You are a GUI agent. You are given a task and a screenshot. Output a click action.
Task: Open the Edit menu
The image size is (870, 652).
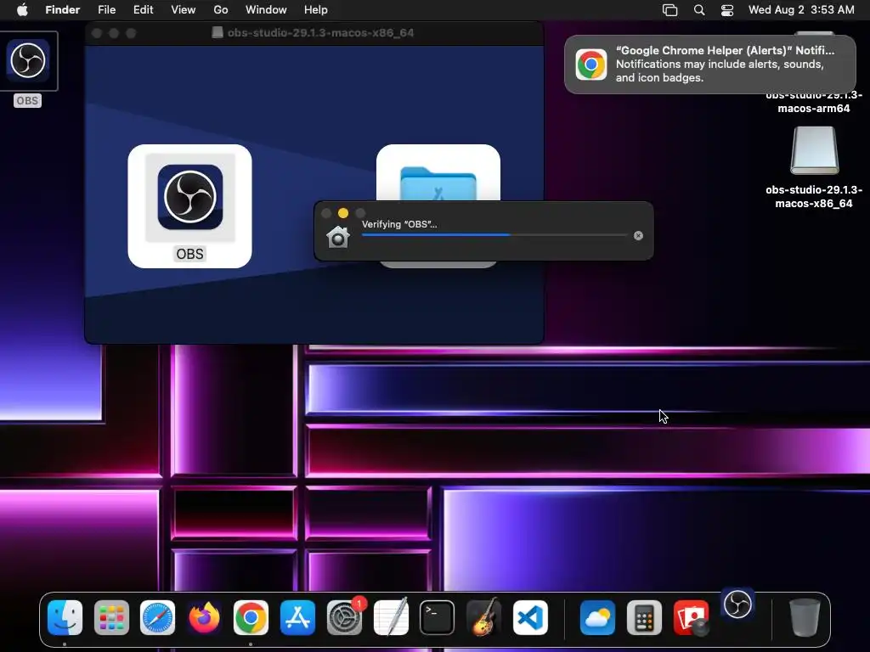point(143,10)
